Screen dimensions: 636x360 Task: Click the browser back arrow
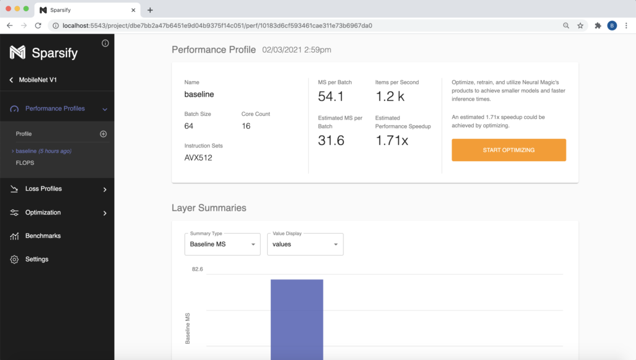[10, 25]
